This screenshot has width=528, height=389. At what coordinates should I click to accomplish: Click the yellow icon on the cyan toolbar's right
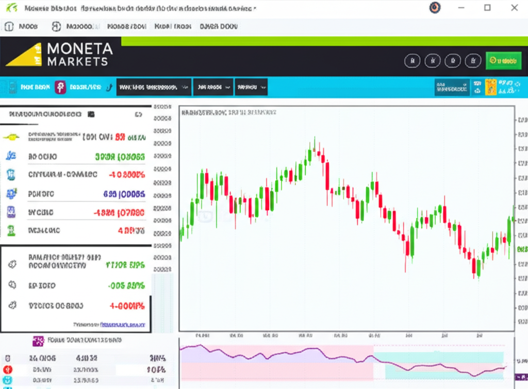[x=490, y=87]
